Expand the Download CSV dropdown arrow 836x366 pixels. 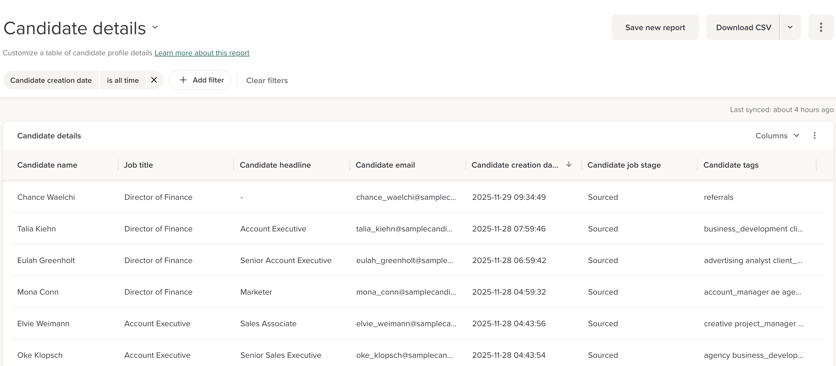[790, 27]
